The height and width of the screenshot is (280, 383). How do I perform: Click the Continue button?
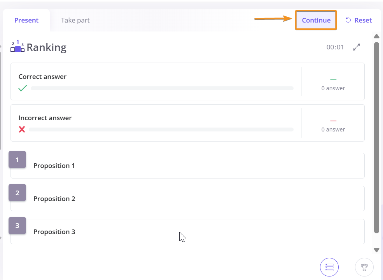click(x=316, y=20)
